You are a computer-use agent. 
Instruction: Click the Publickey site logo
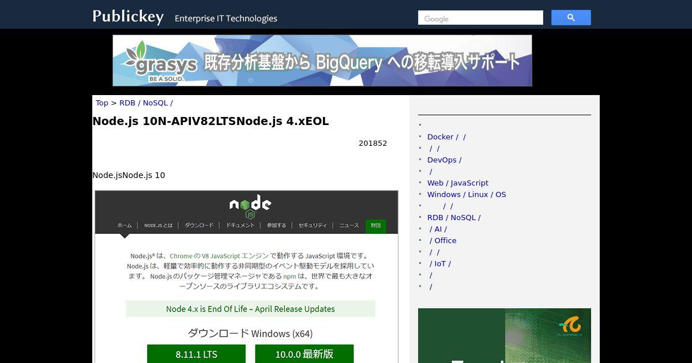[128, 17]
